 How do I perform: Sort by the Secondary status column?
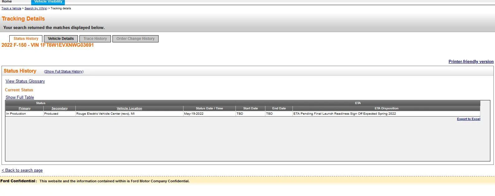click(59, 108)
